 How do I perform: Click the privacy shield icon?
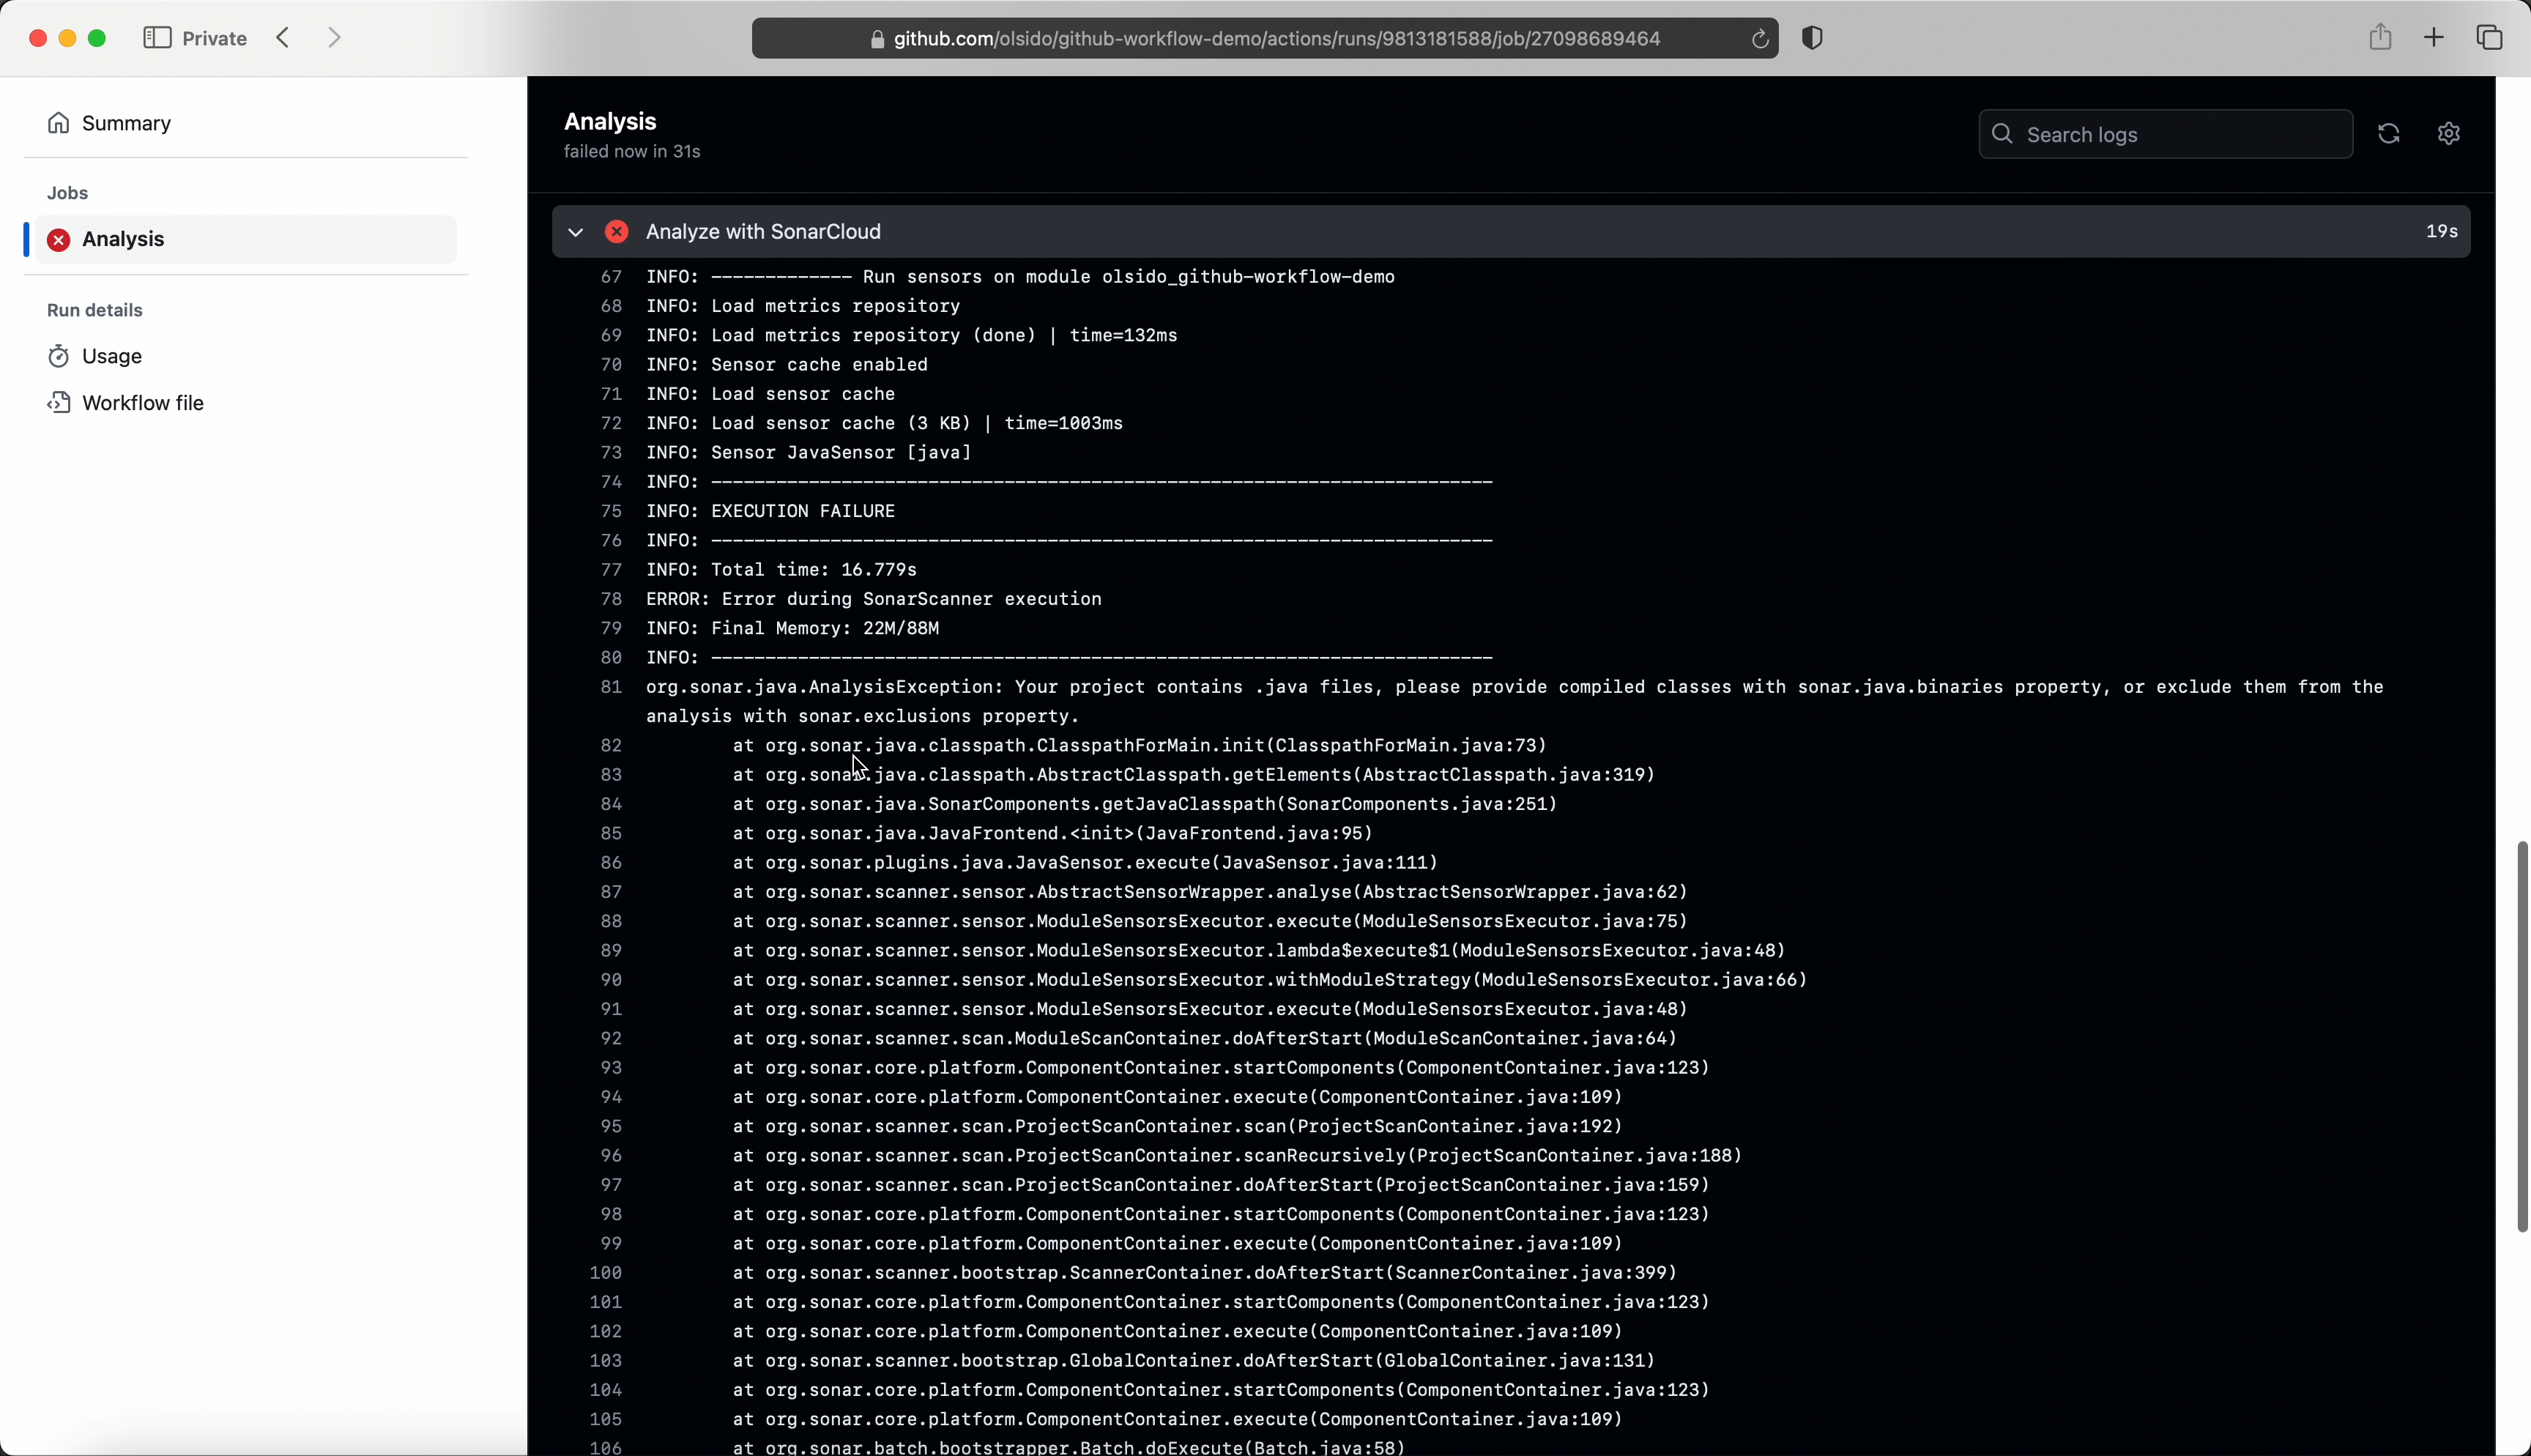coord(1811,38)
